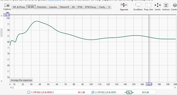Select the GD tab
Viewport: 177px width, 95px height.
[73, 7]
